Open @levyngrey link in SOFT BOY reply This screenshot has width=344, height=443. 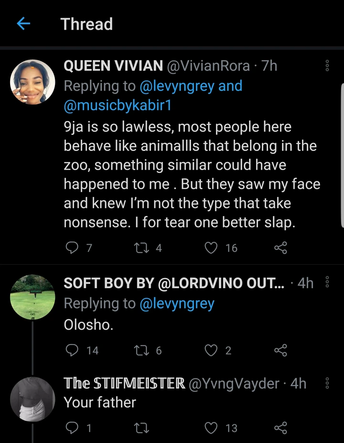tap(177, 303)
